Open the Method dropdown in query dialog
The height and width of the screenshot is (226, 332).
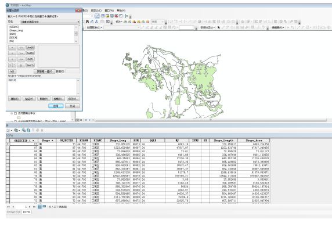[50, 22]
